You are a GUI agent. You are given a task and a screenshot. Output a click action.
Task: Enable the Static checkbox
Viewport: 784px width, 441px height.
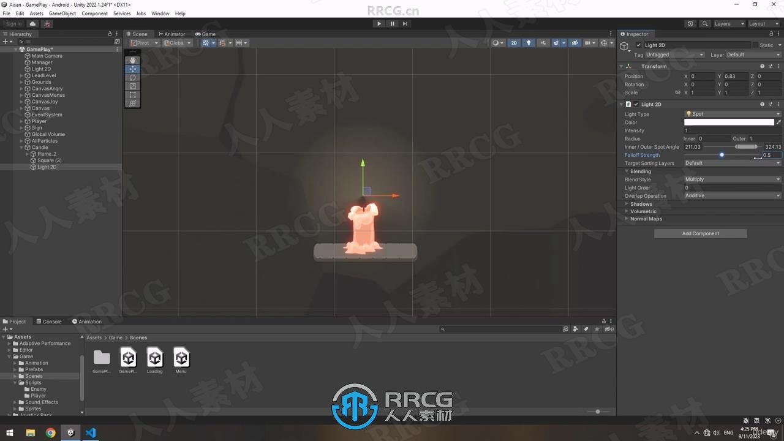click(755, 45)
